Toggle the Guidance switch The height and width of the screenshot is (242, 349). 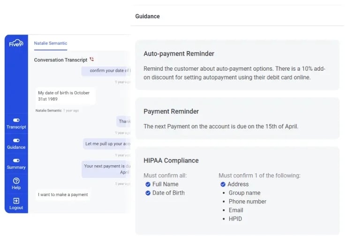click(x=16, y=140)
